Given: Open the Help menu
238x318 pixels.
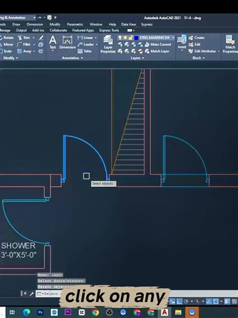Looking at the screenshot, I should 112,24.
